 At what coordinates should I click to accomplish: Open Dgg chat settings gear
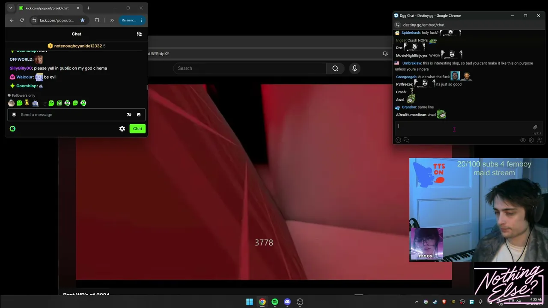coord(531,140)
